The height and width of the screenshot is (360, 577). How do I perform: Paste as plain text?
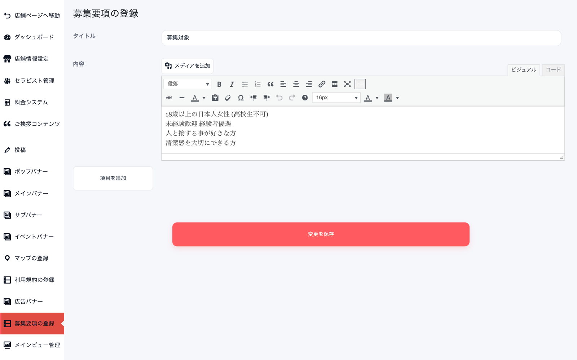(215, 98)
